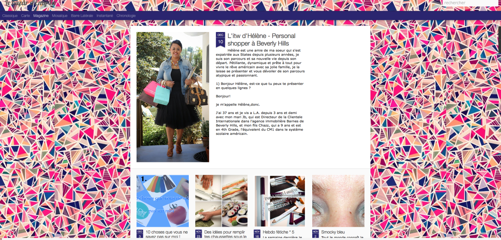Switch to Carte view
The height and width of the screenshot is (240, 501).
pyautogui.click(x=26, y=16)
